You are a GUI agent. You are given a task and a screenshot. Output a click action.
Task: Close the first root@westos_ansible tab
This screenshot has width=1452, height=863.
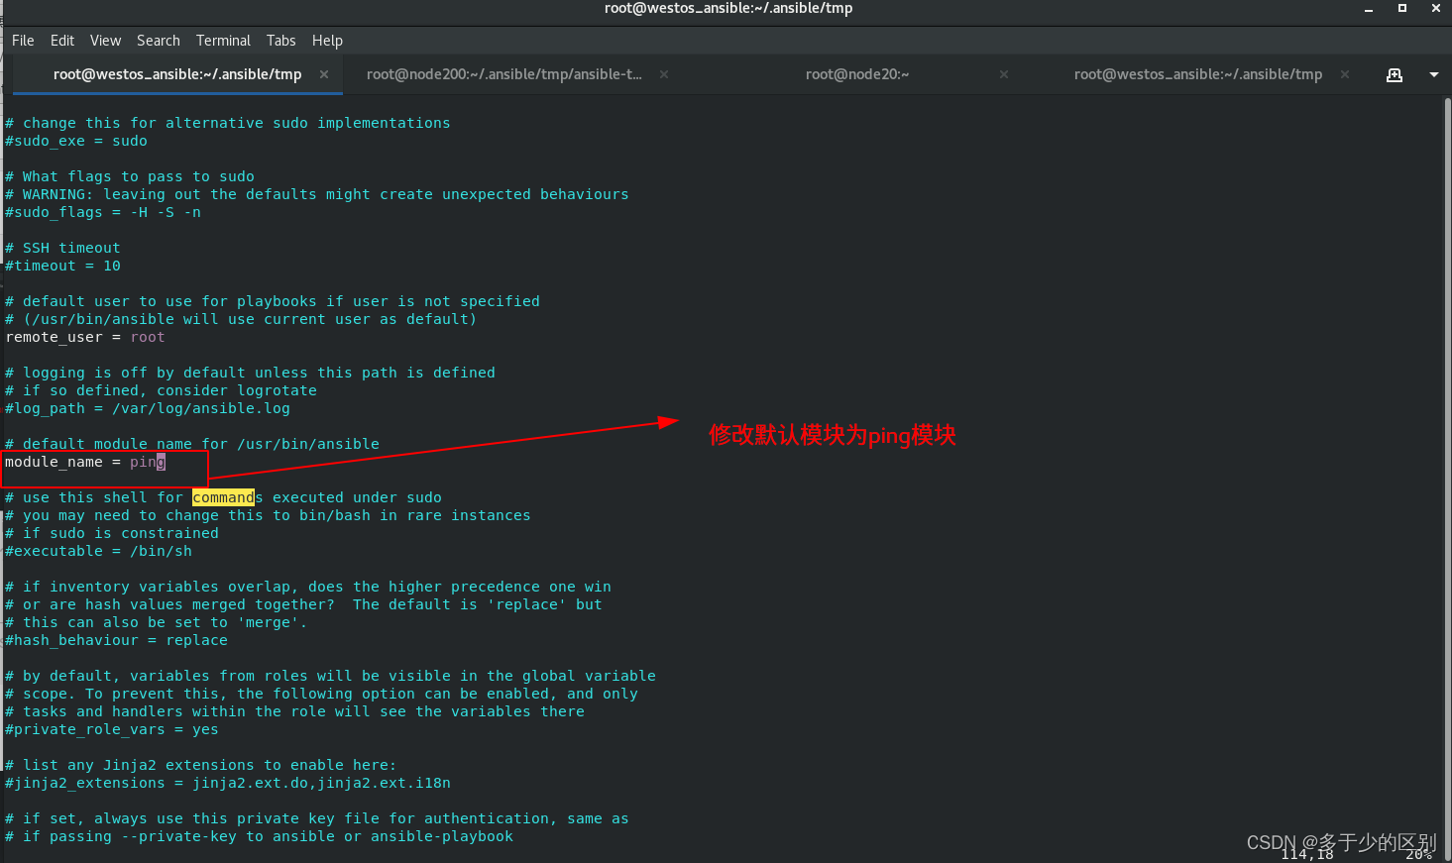coord(324,74)
